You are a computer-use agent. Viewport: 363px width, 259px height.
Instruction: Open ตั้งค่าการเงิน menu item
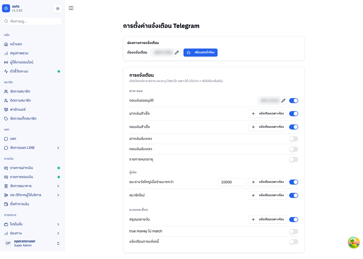(32, 204)
